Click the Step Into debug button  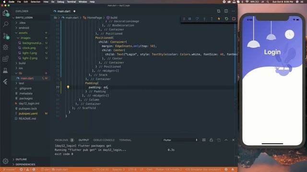(x=204, y=19)
